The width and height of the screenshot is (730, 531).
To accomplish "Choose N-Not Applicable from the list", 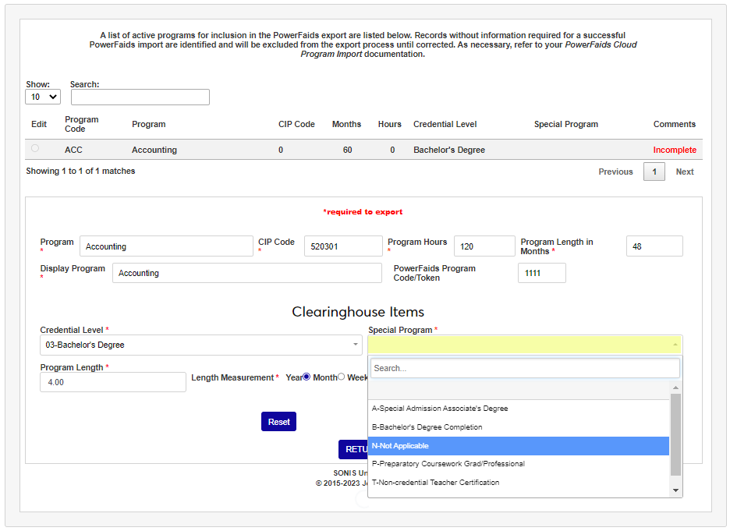I will pyautogui.click(x=519, y=446).
